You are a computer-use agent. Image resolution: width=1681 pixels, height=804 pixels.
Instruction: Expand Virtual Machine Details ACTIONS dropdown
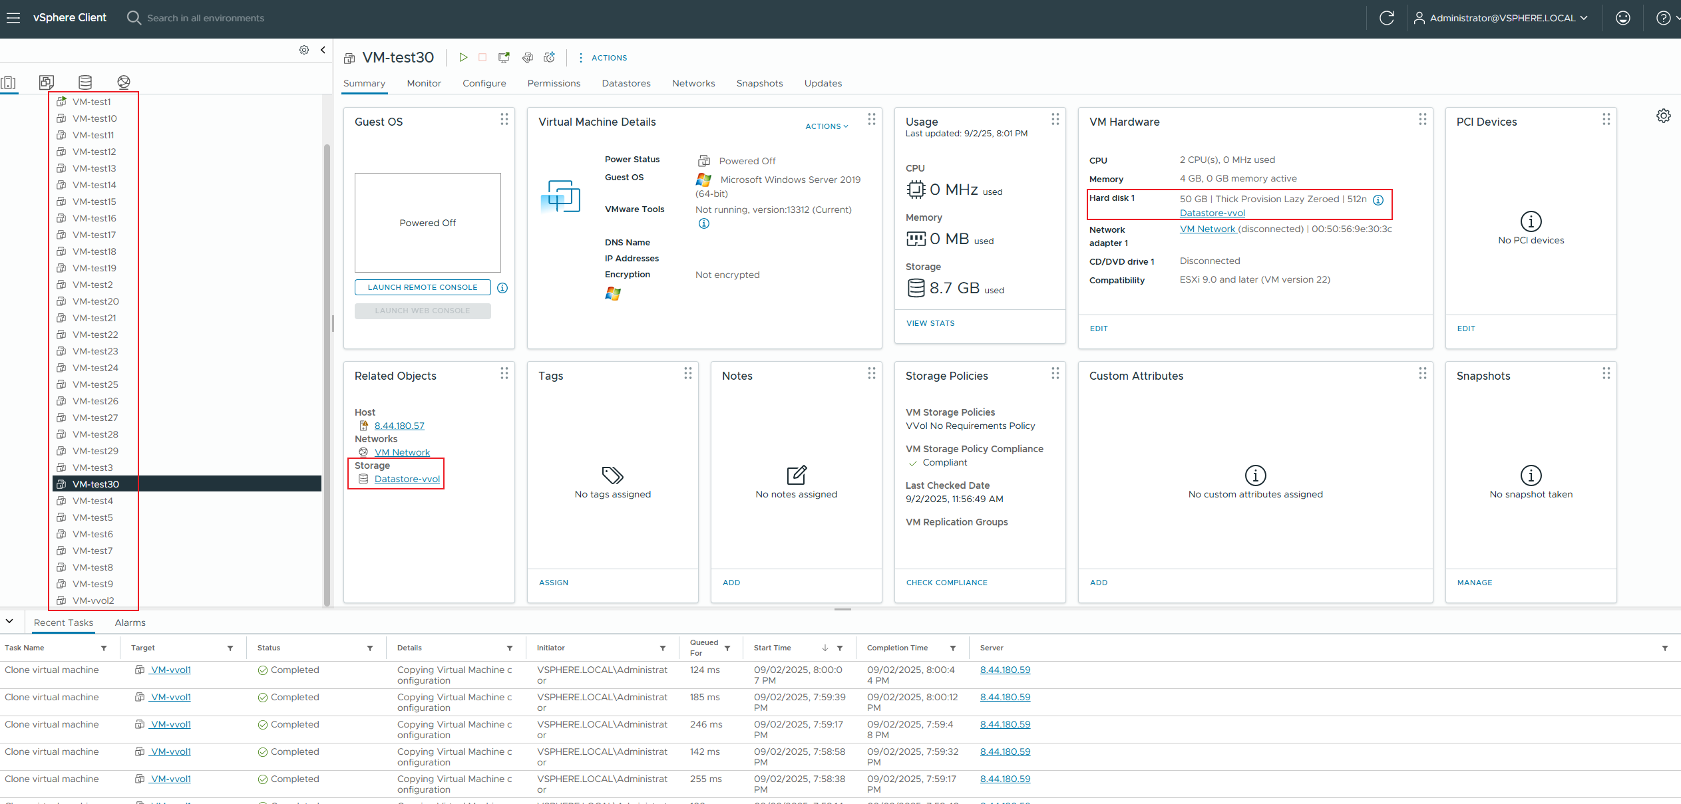click(827, 126)
